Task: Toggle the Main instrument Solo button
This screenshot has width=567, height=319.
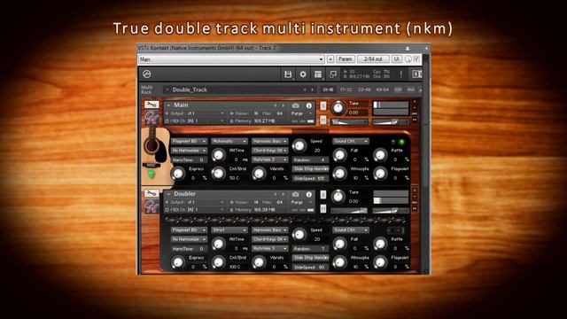Action: (x=323, y=105)
